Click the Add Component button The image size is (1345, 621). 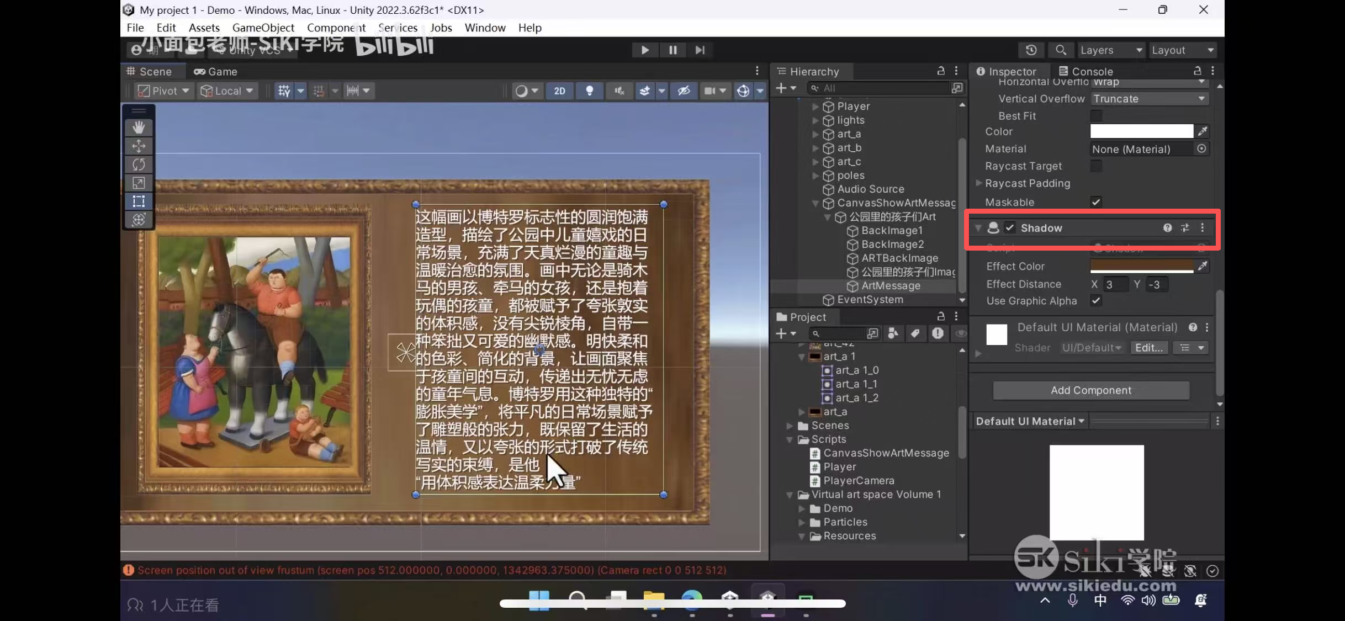[1091, 390]
